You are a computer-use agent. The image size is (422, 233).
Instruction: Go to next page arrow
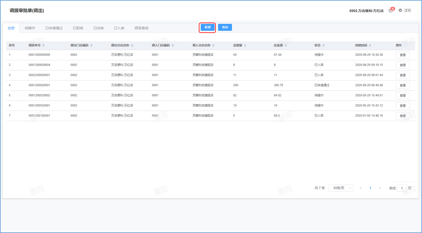pos(380,188)
